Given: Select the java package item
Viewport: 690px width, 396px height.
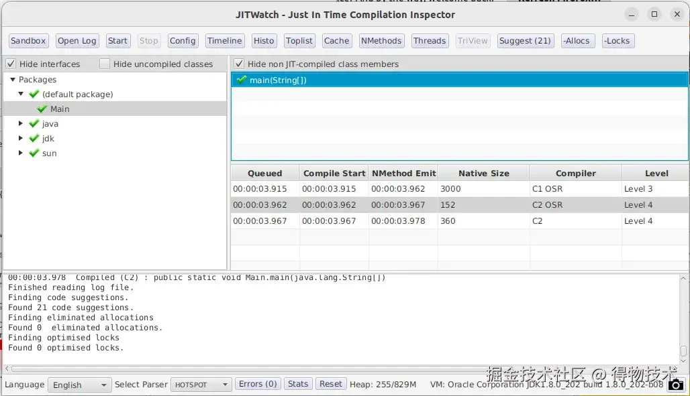Looking at the screenshot, I should coord(50,124).
